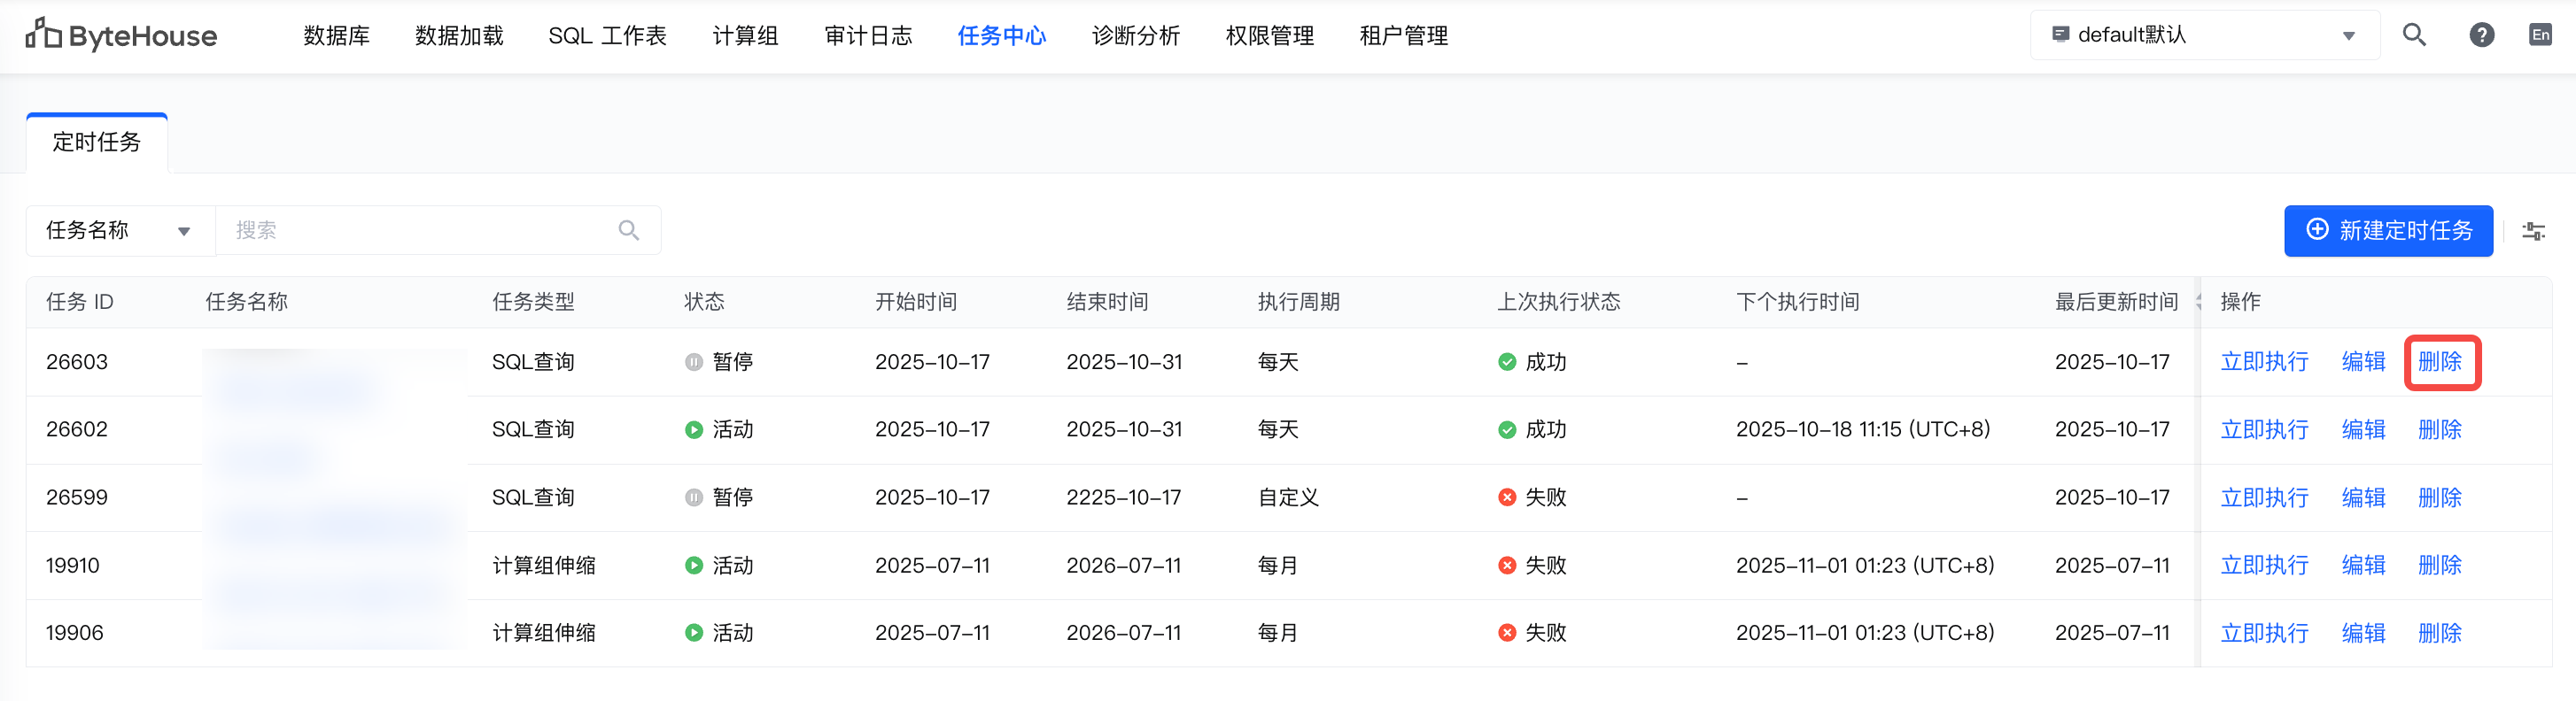Click the sort arrows on 最后更新时间 column
The image size is (2576, 701).
[2198, 302]
